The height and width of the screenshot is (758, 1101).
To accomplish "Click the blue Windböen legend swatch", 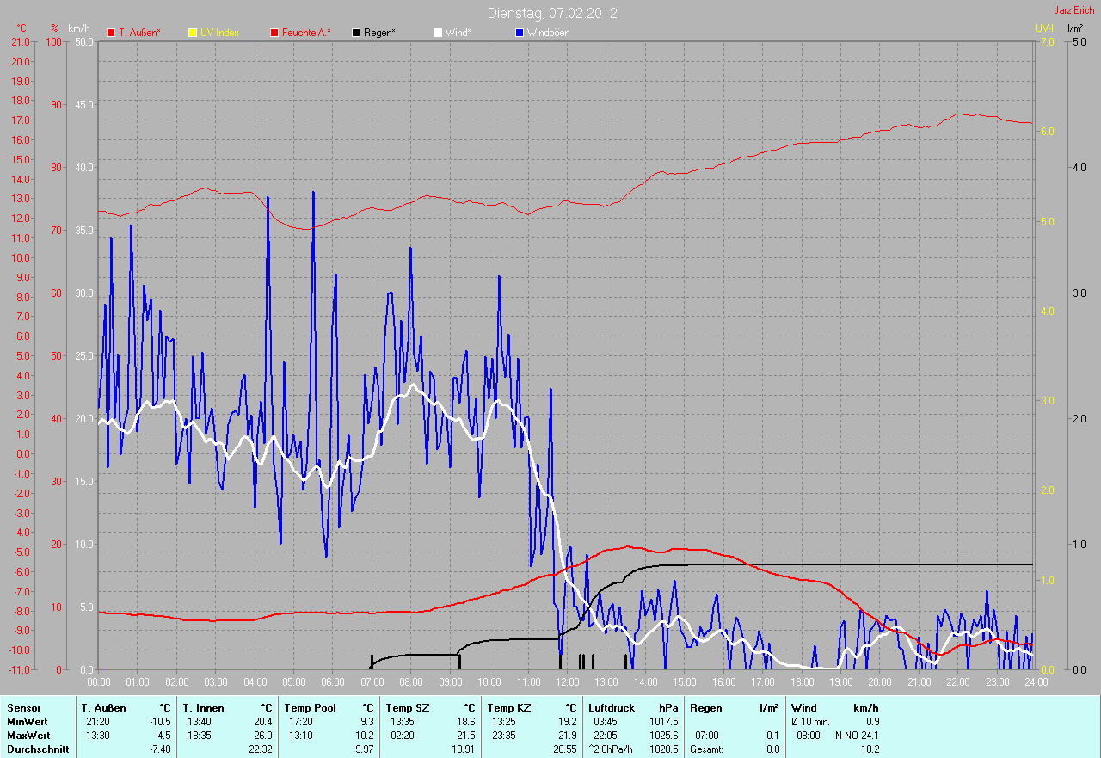I will 519,33.
